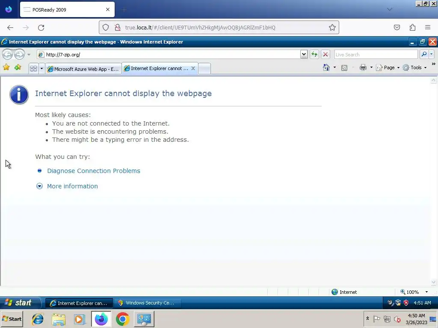
Task: Show hidden system tray icons
Action: (x=367, y=319)
